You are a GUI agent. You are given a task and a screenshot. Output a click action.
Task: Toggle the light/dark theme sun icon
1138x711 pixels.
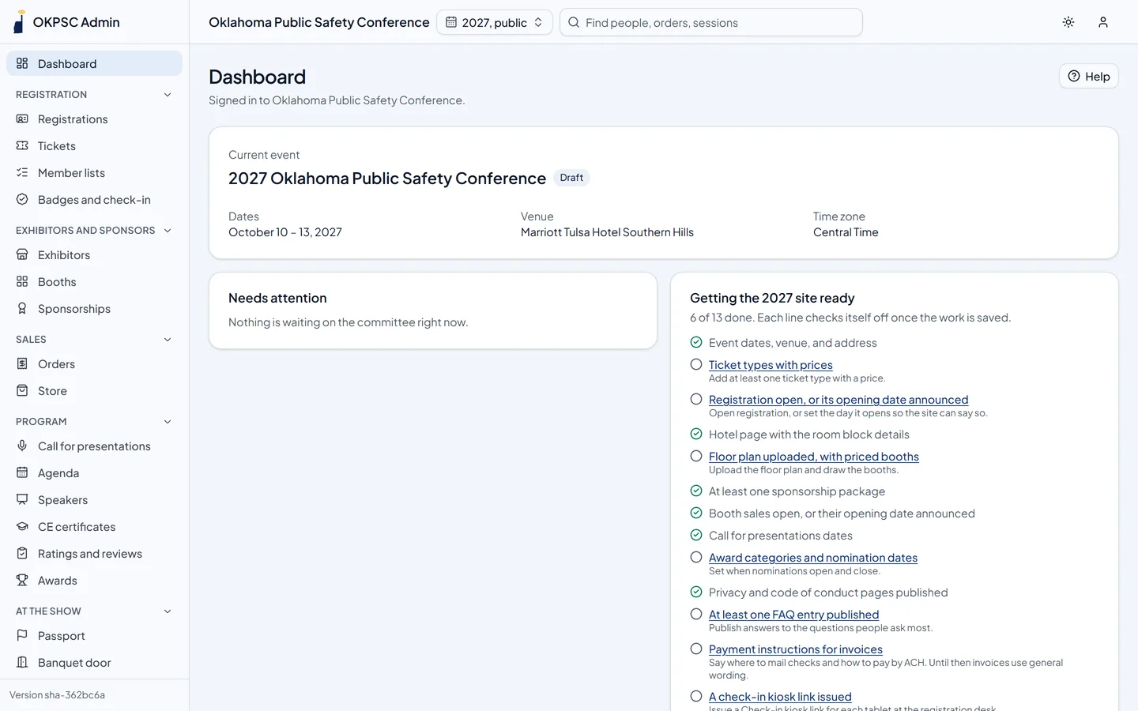[x=1068, y=22]
